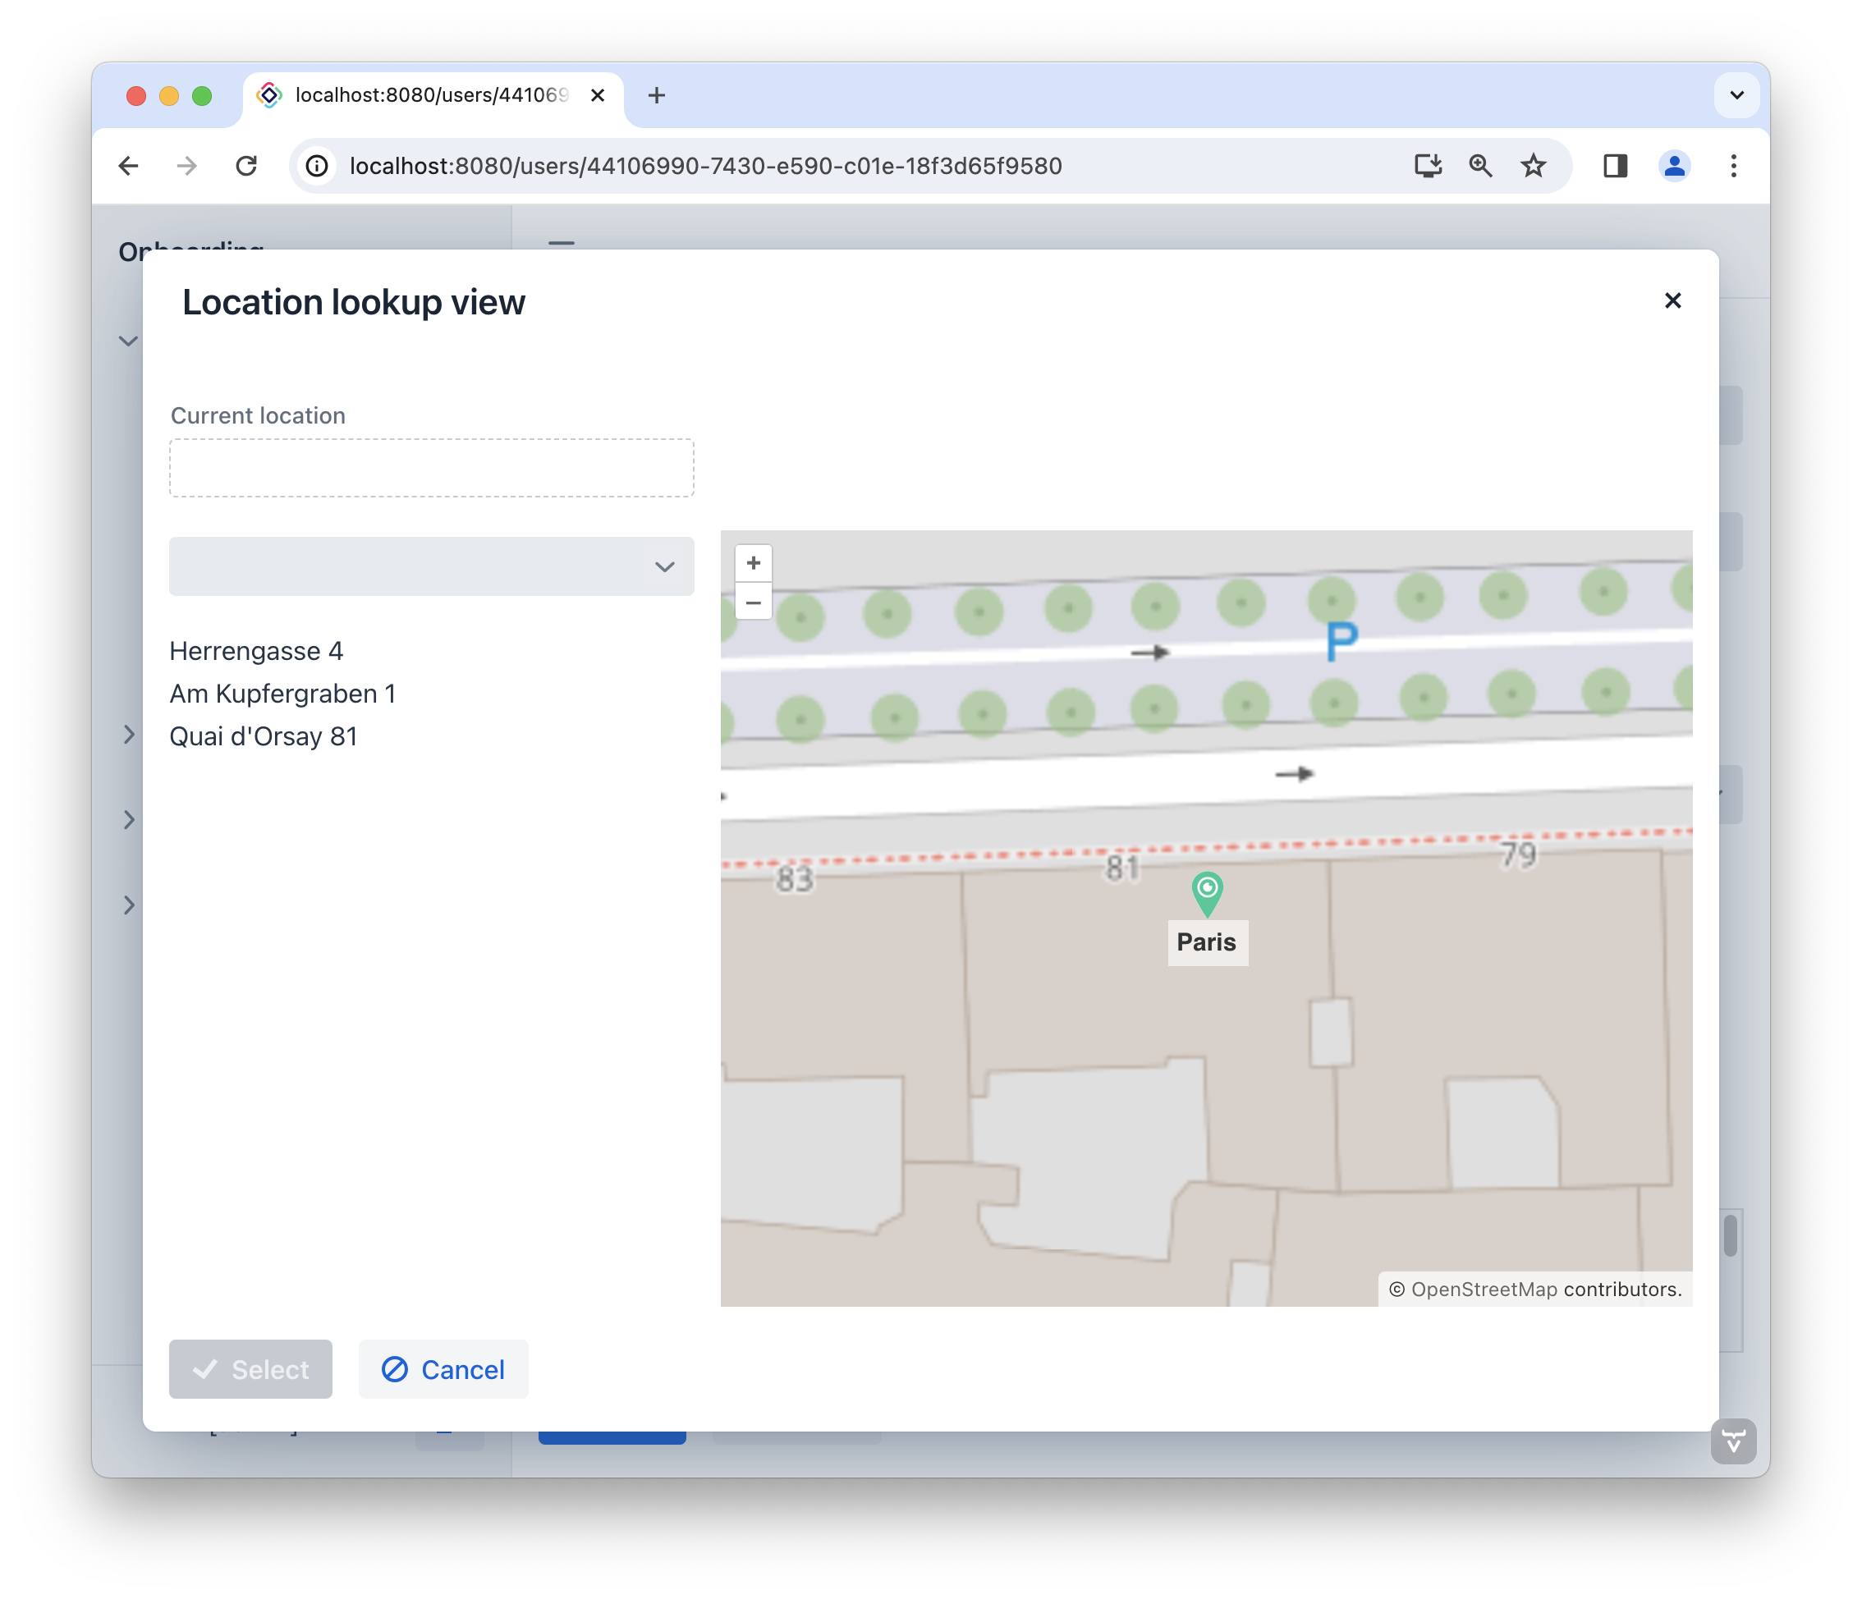The image size is (1862, 1599).
Task: Open the location combo box dropdown
Action: pyautogui.click(x=664, y=567)
